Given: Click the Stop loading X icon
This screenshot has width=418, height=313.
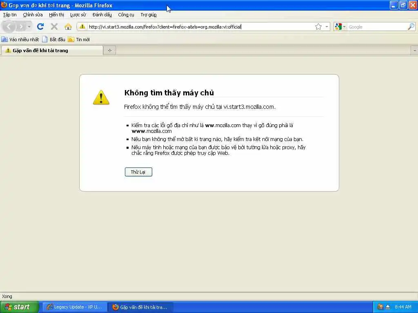Looking at the screenshot, I should [54, 26].
